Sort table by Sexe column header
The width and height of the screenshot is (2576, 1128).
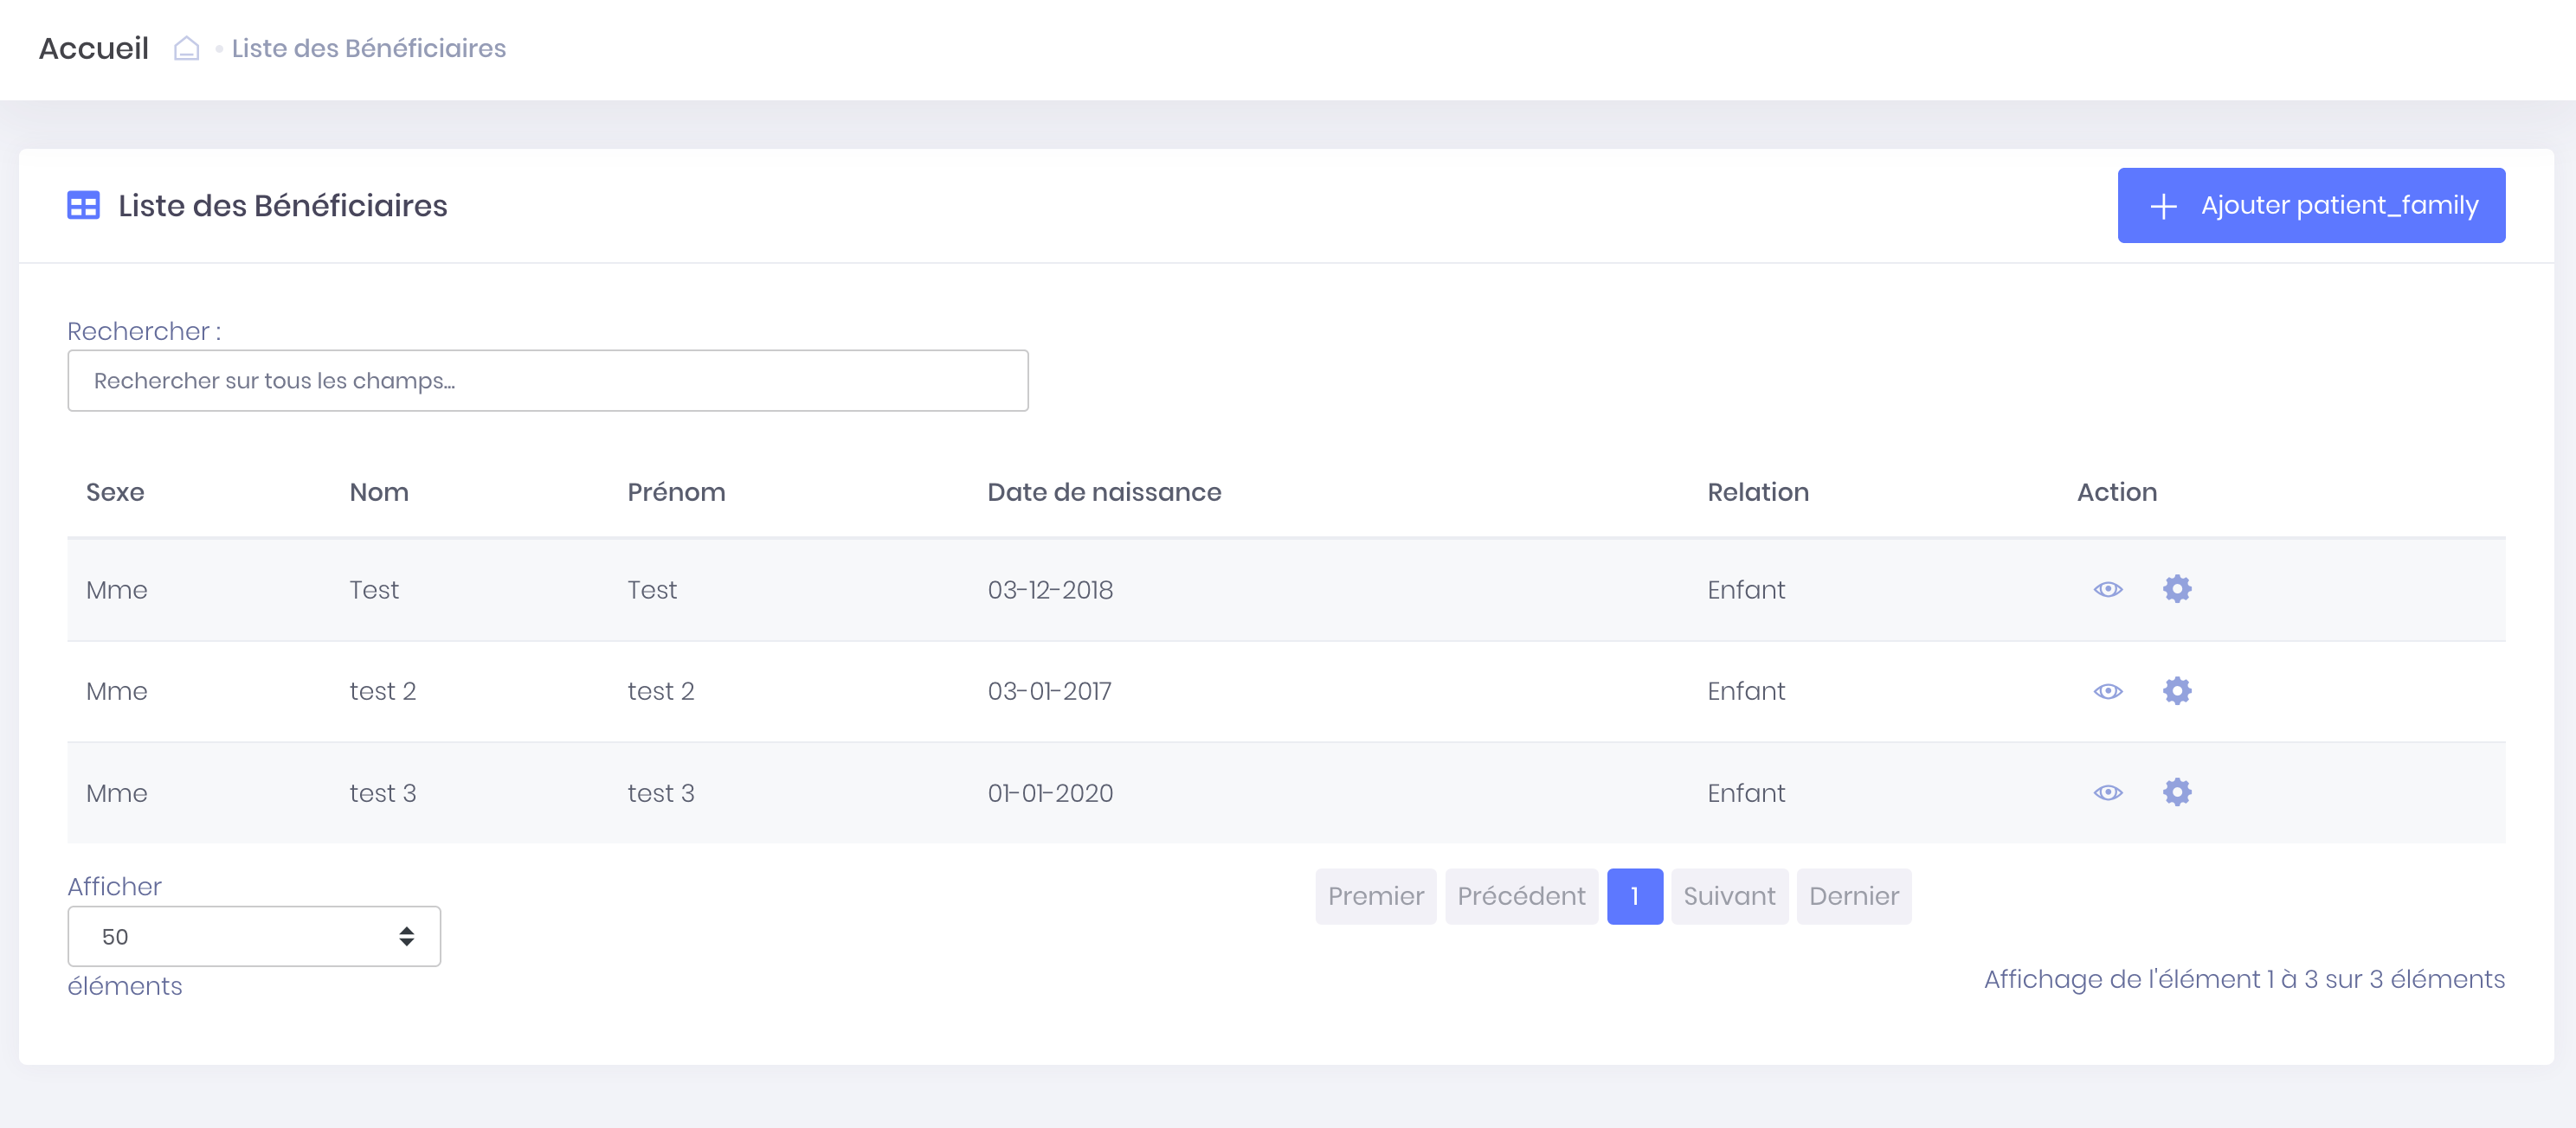[115, 492]
